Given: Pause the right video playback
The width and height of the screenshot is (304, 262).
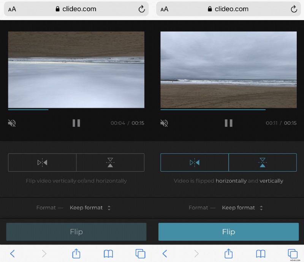Looking at the screenshot, I should point(228,123).
